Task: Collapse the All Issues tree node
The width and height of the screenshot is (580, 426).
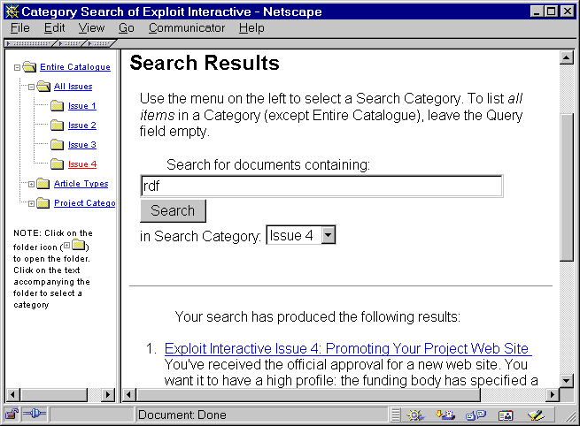Action: tap(32, 87)
